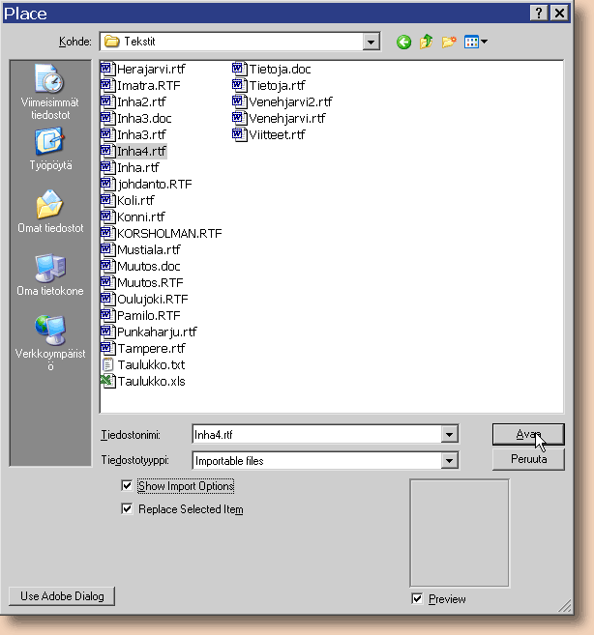Click the help question mark button
The width and height of the screenshot is (594, 635).
click(x=539, y=13)
